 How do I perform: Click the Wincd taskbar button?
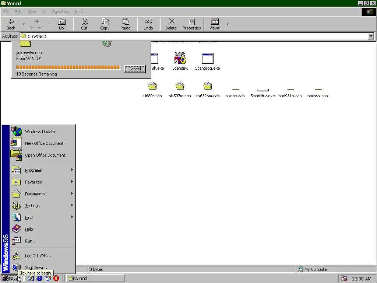point(95,279)
